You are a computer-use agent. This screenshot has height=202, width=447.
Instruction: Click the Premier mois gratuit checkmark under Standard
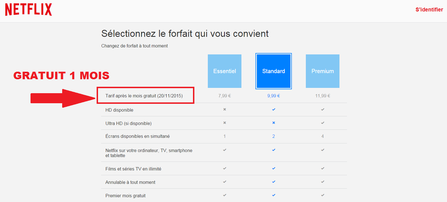pyautogui.click(x=273, y=195)
